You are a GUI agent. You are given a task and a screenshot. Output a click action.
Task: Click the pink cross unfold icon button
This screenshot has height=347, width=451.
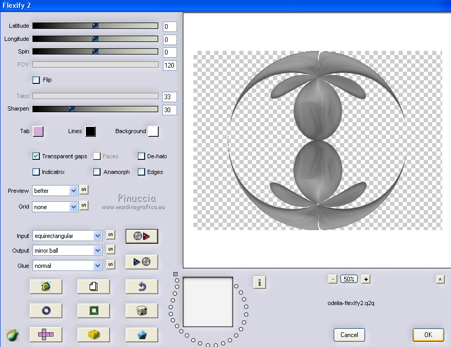pos(46,334)
